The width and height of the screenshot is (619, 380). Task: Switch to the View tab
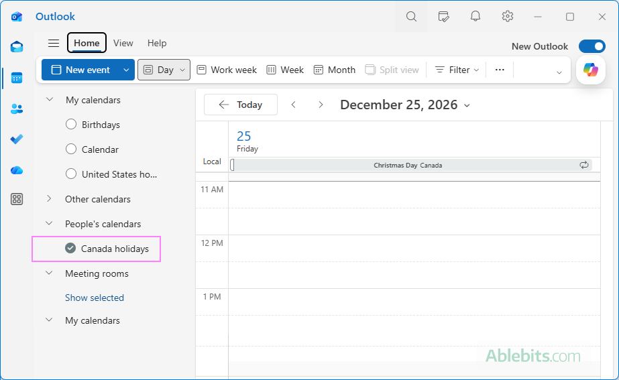click(x=123, y=43)
